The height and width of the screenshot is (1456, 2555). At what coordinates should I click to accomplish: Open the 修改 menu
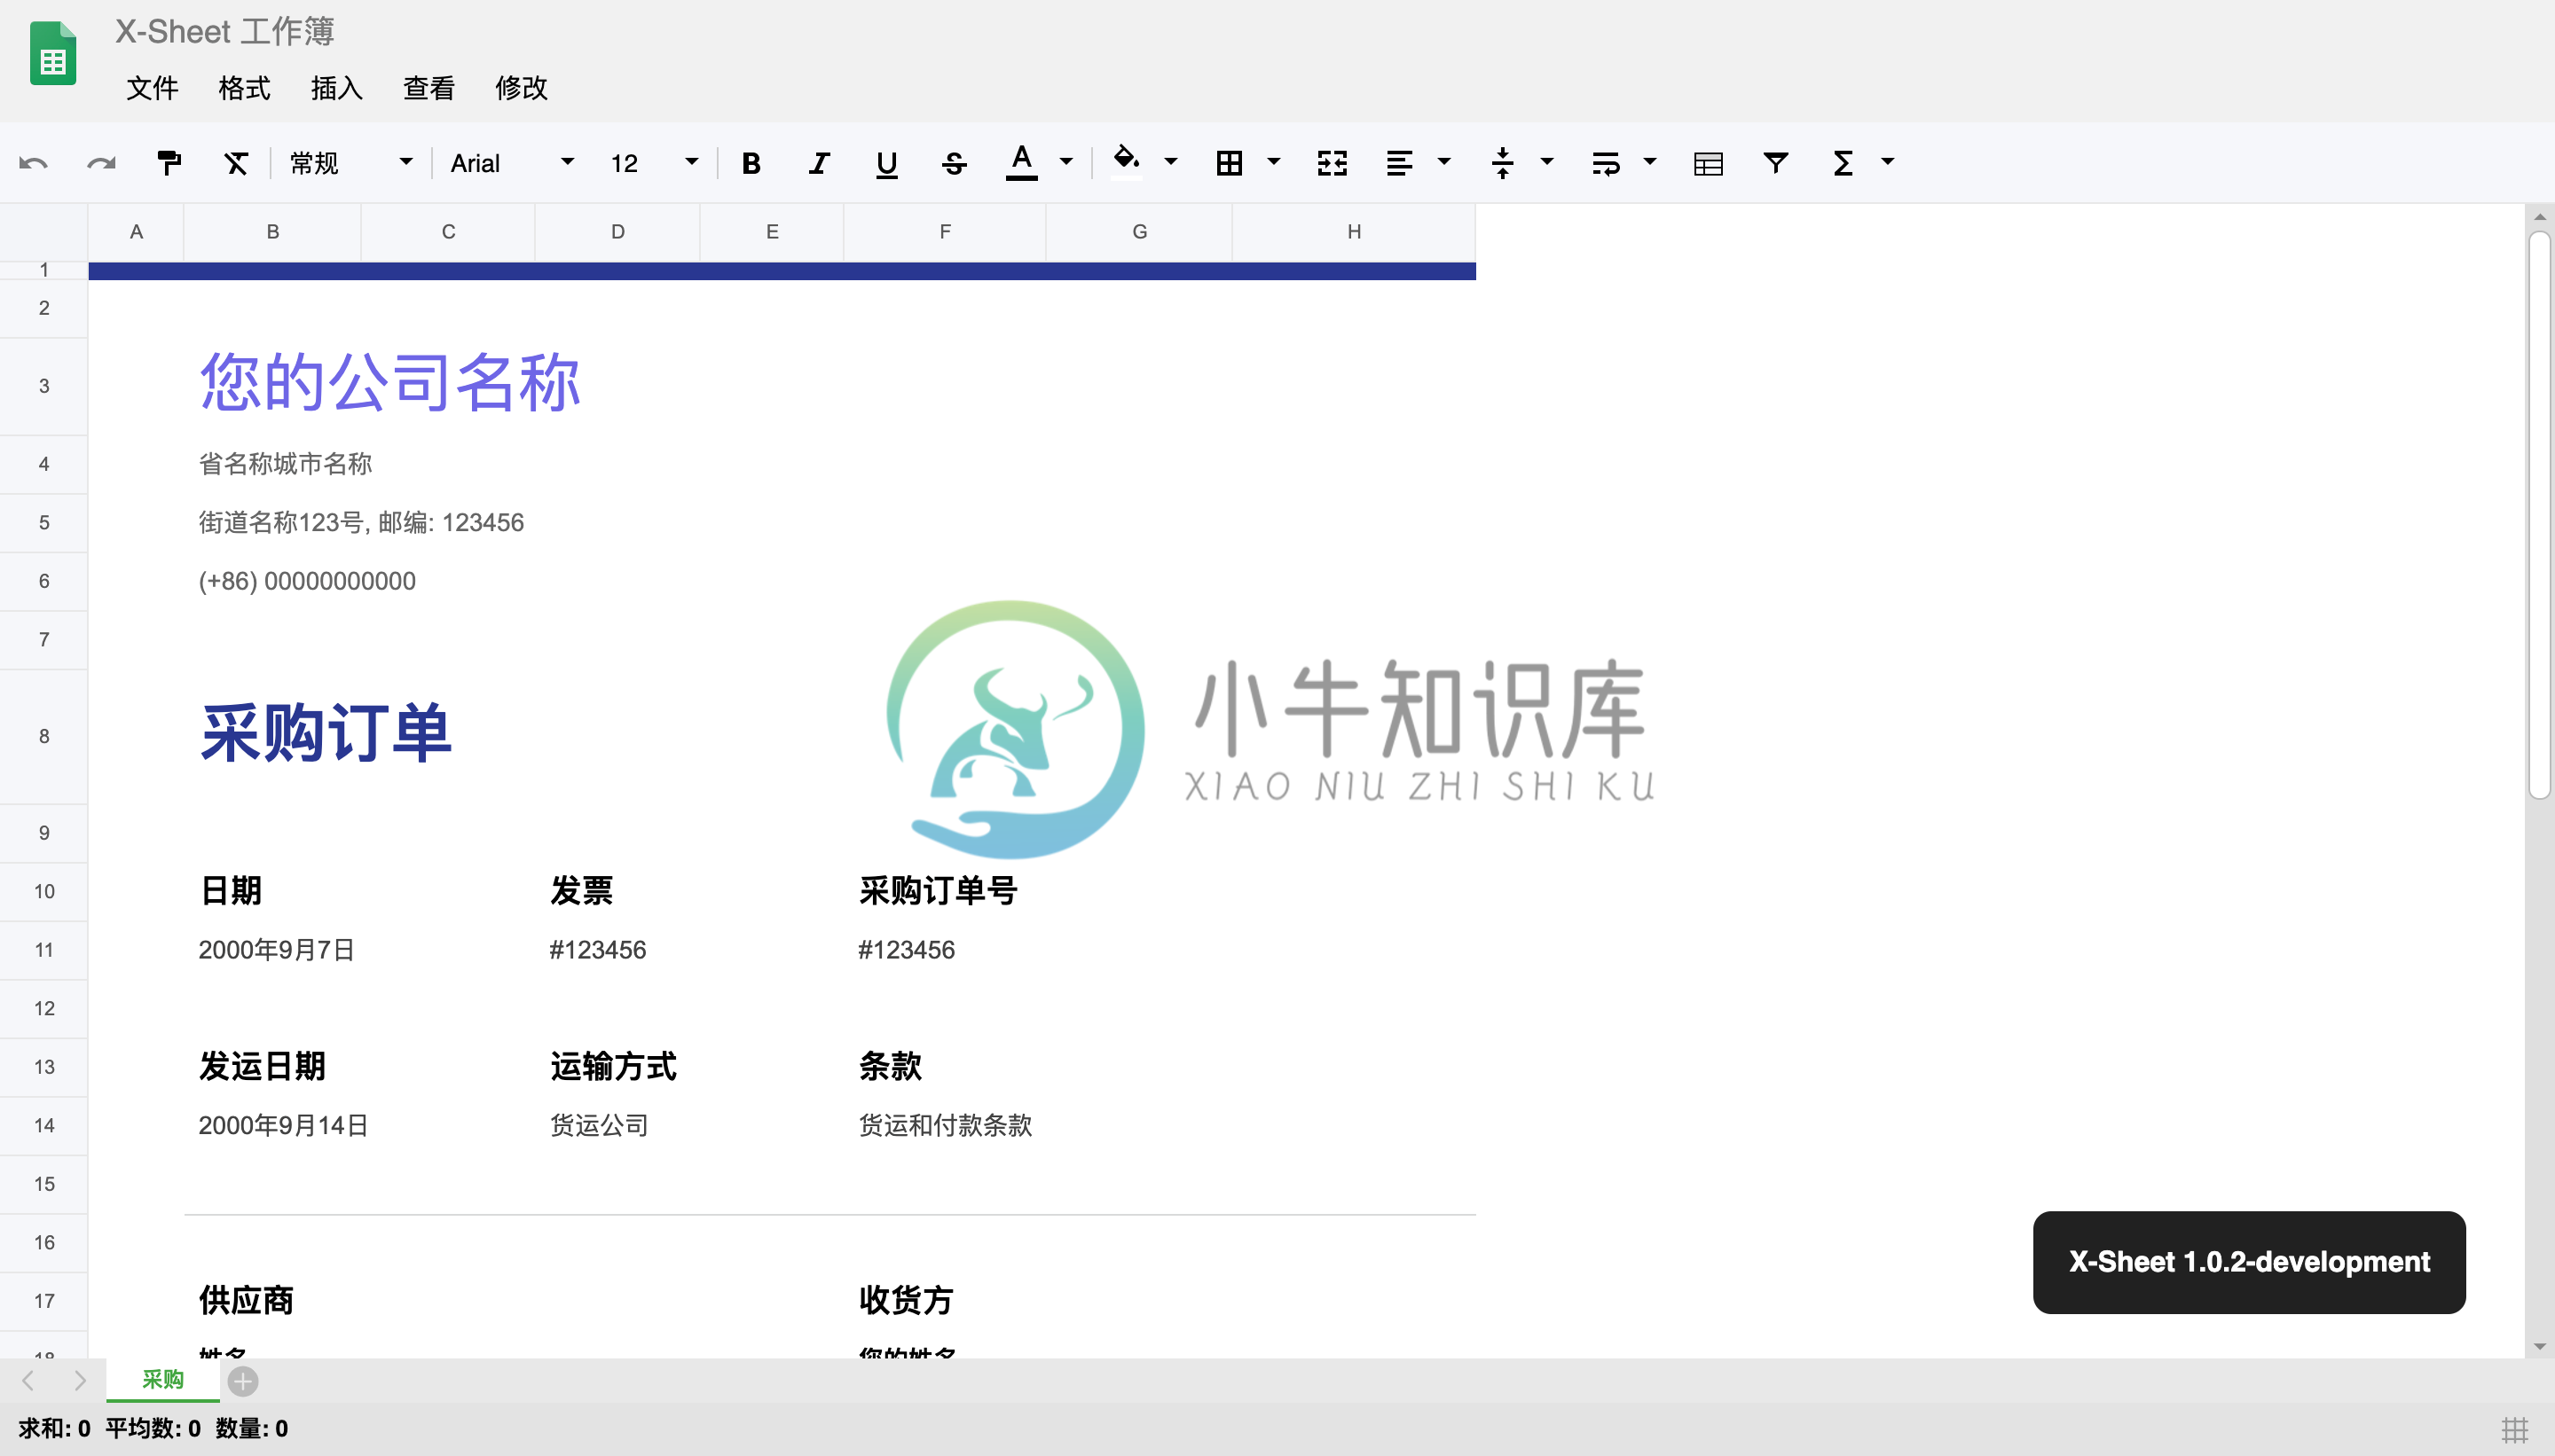(x=522, y=88)
